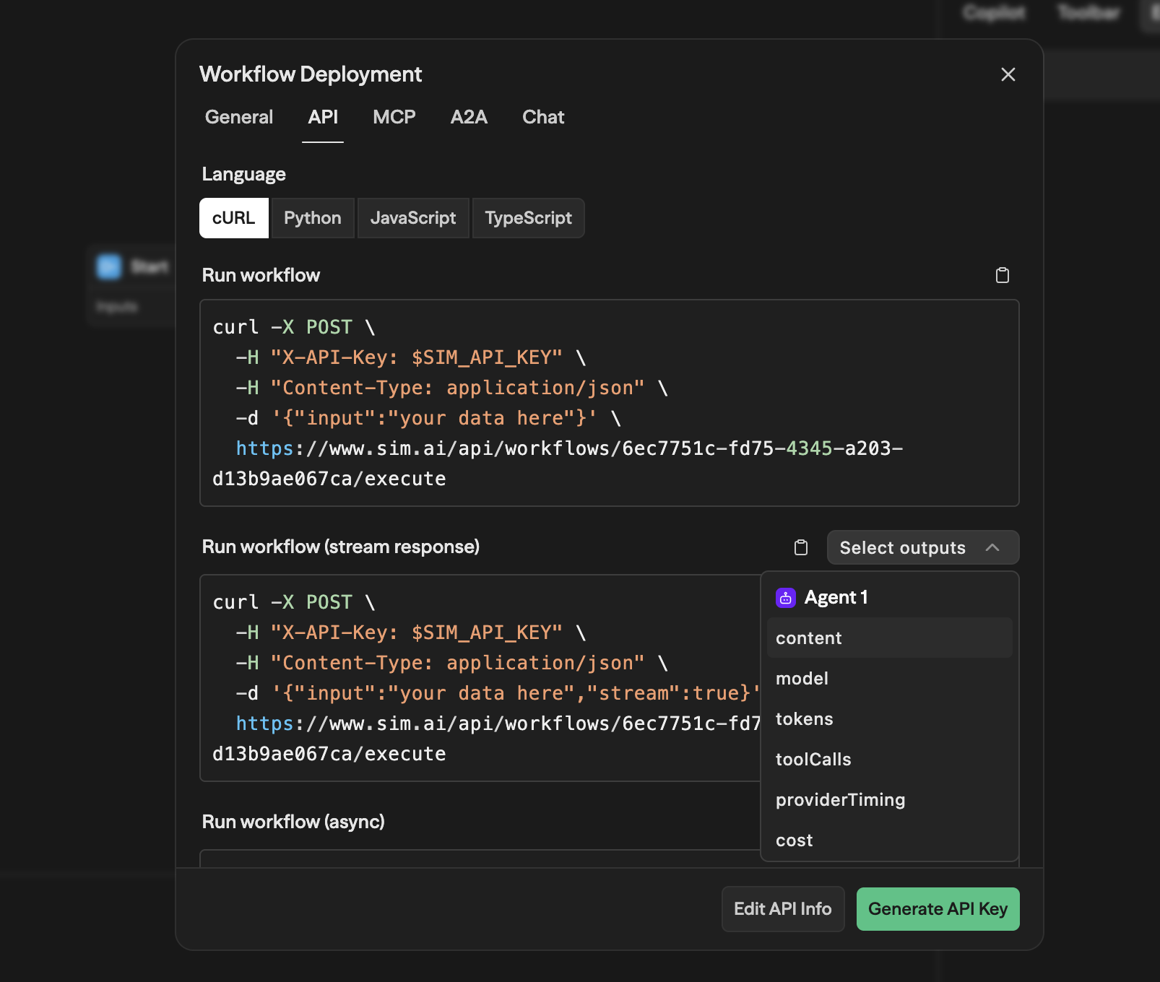The image size is (1160, 982).
Task: Click the Agent 1 purple agent icon
Action: (x=785, y=597)
